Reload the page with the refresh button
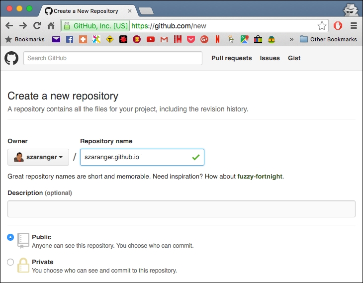Image resolution: width=363 pixels, height=283 pixels. coord(37,26)
